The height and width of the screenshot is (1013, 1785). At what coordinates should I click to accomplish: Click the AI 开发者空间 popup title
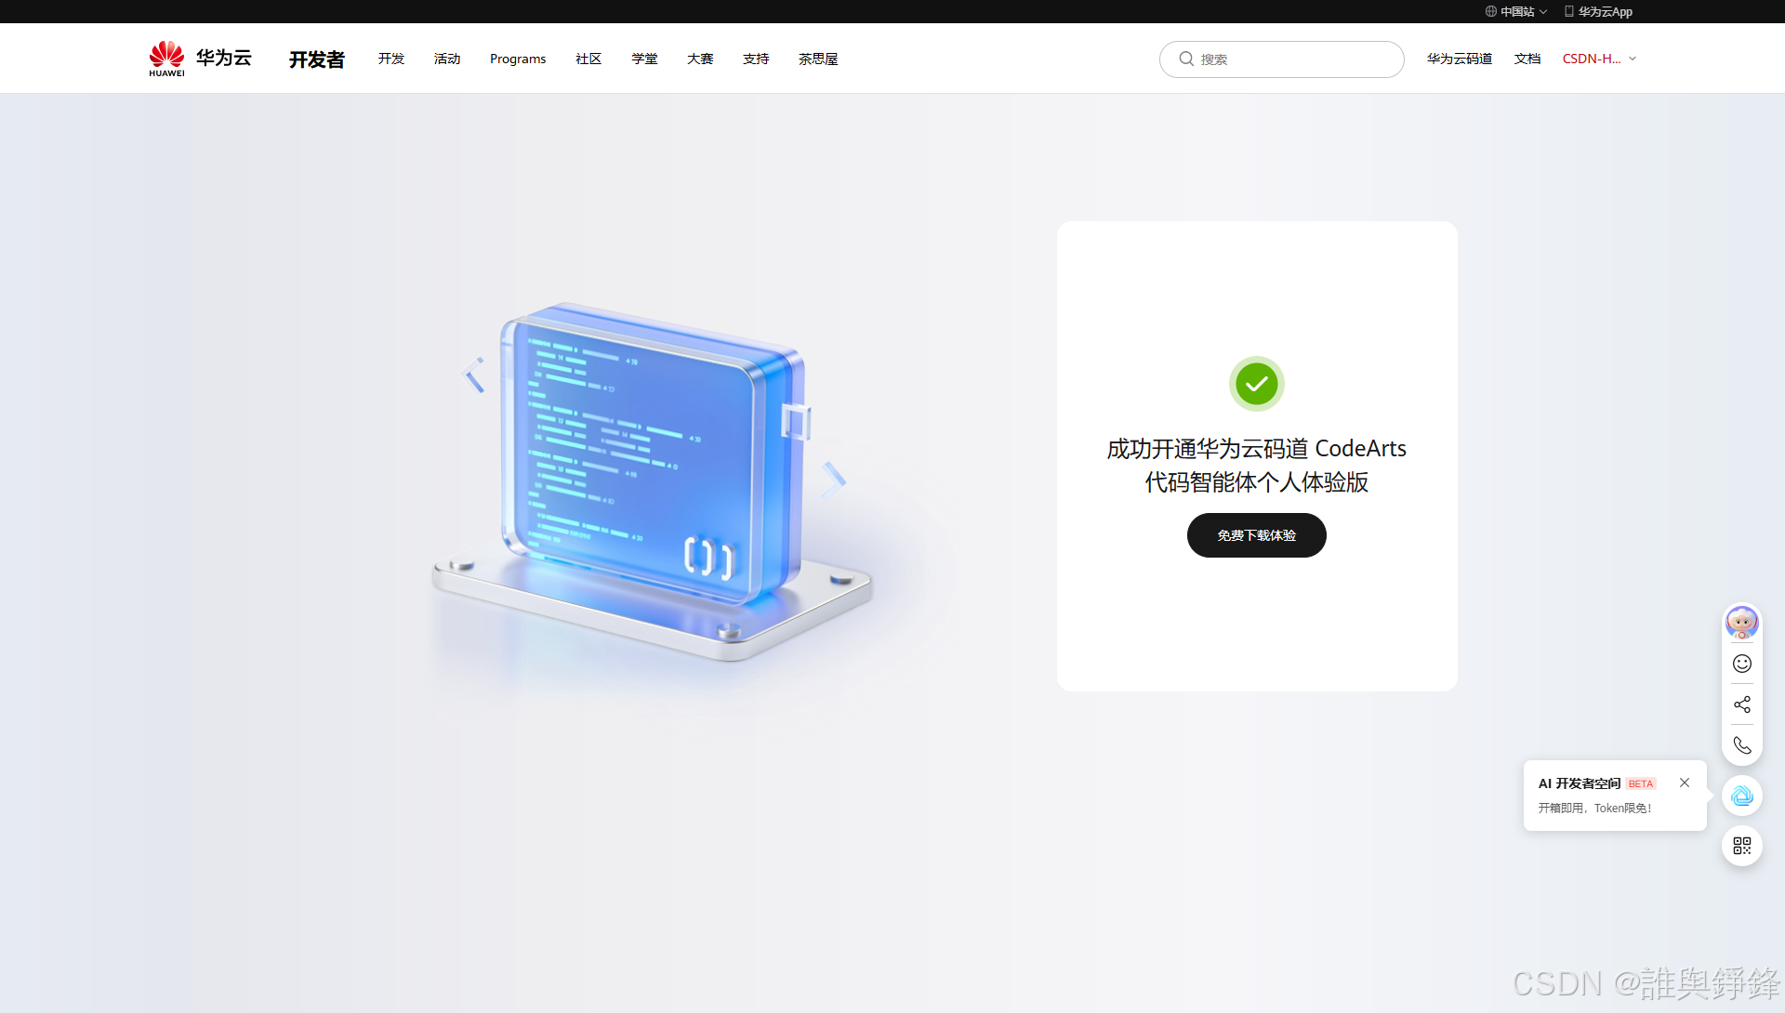tap(1580, 783)
